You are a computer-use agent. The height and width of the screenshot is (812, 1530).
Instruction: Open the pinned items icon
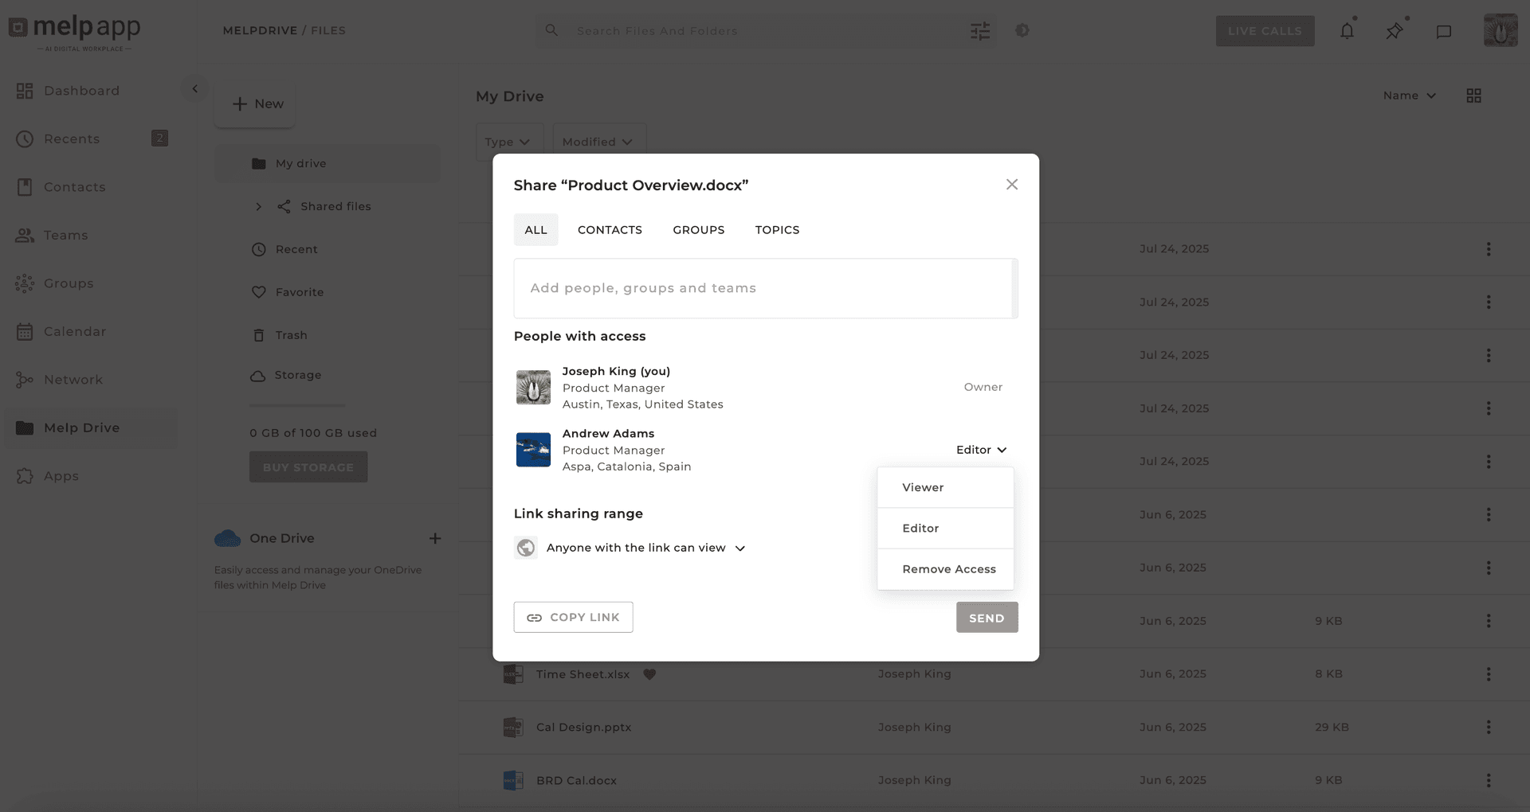(x=1394, y=31)
